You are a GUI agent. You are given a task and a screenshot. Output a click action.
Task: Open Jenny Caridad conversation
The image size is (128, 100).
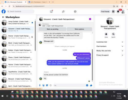pyautogui.click(x=17, y=23)
